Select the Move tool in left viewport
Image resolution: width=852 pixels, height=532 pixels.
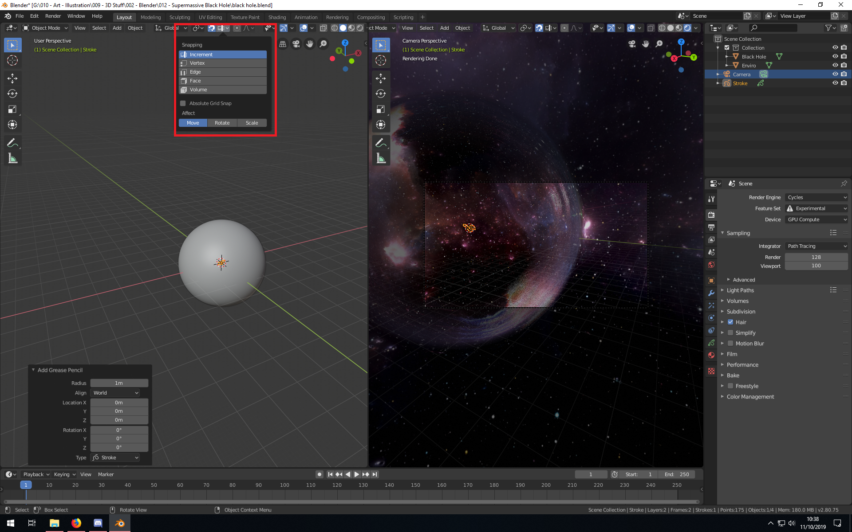click(12, 78)
